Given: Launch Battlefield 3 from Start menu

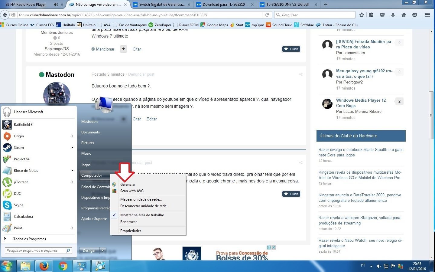Looking at the screenshot, I should pos(38,124).
